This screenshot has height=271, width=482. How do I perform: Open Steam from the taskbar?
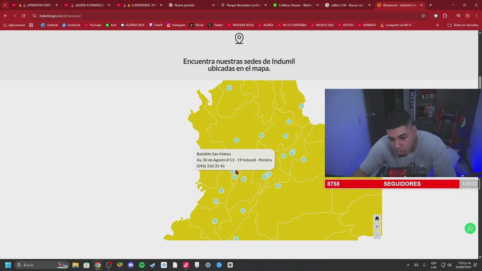point(153,265)
